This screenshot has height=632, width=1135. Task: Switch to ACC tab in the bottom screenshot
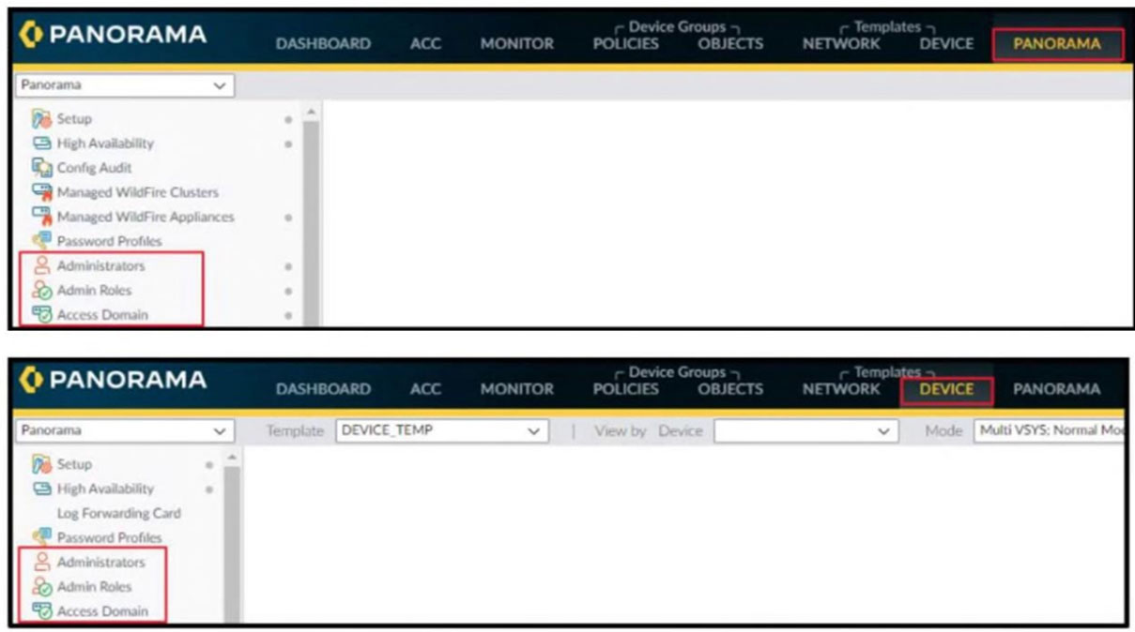click(425, 389)
